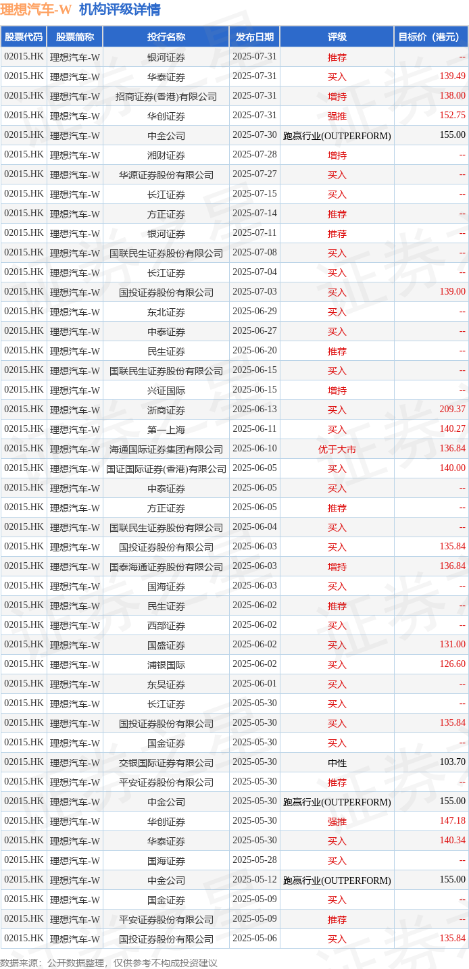
Task: Select the 招商证券(香港)有限公司 broker cell
Action: click(x=166, y=97)
